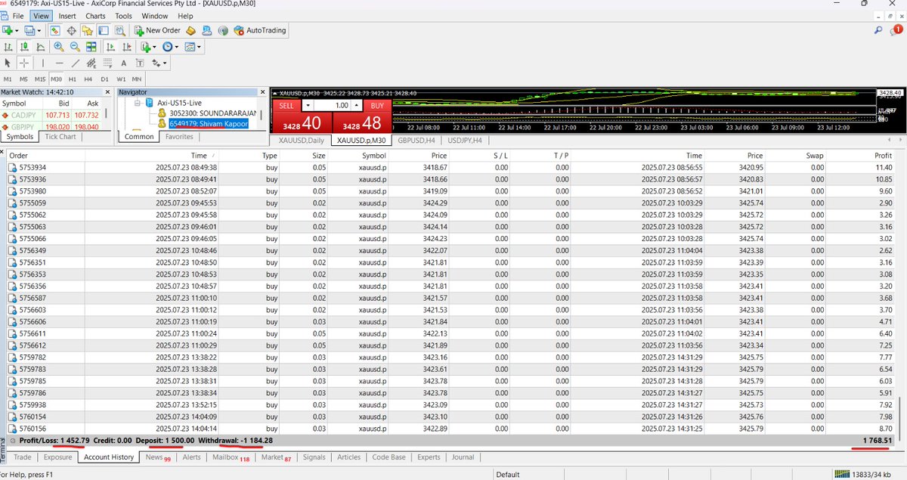Open the Strategy Tester icon
Viewport: 907px width, 480px height.
click(119, 30)
